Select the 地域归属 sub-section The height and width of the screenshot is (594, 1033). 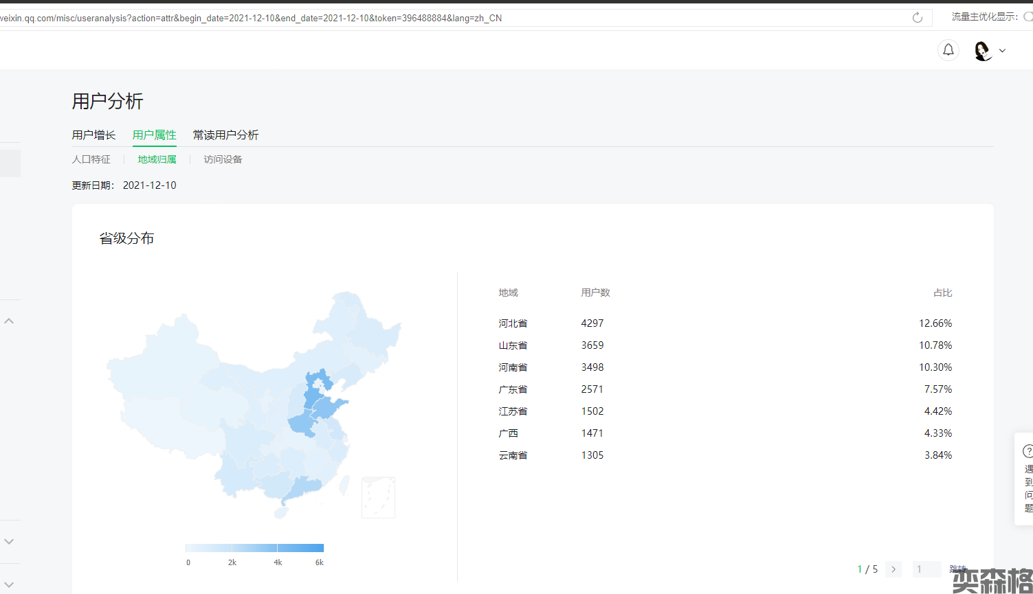(157, 159)
